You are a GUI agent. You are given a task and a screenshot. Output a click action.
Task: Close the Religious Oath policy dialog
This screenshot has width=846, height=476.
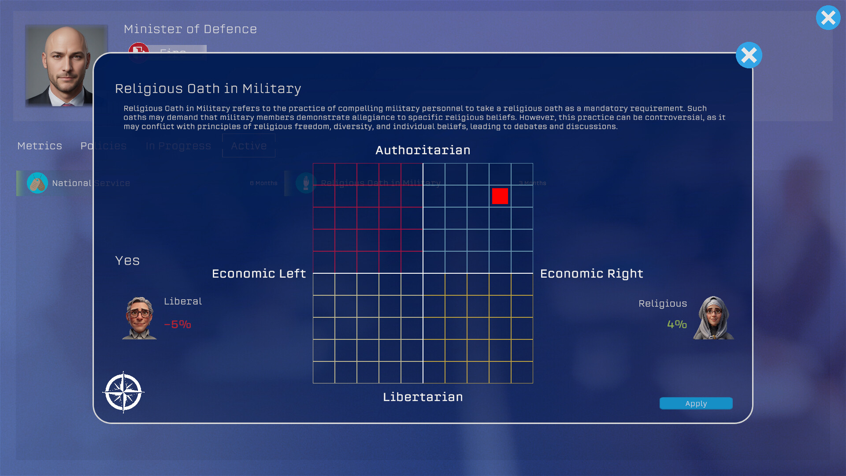coord(749,56)
